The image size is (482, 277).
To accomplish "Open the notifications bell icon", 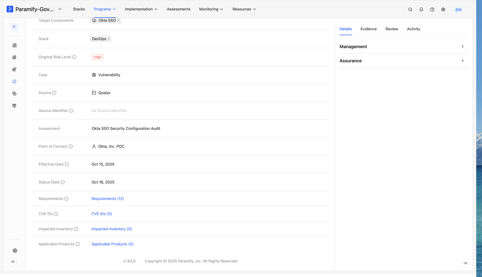I will [x=421, y=9].
